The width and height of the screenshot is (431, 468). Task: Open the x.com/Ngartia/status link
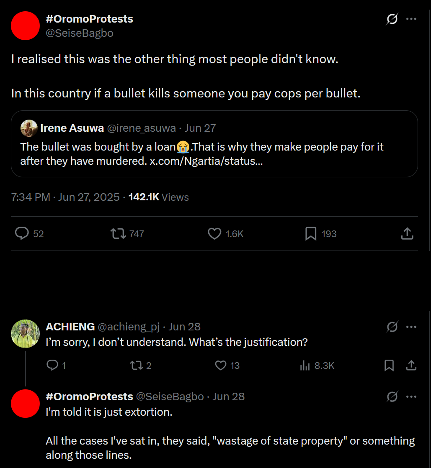point(206,161)
